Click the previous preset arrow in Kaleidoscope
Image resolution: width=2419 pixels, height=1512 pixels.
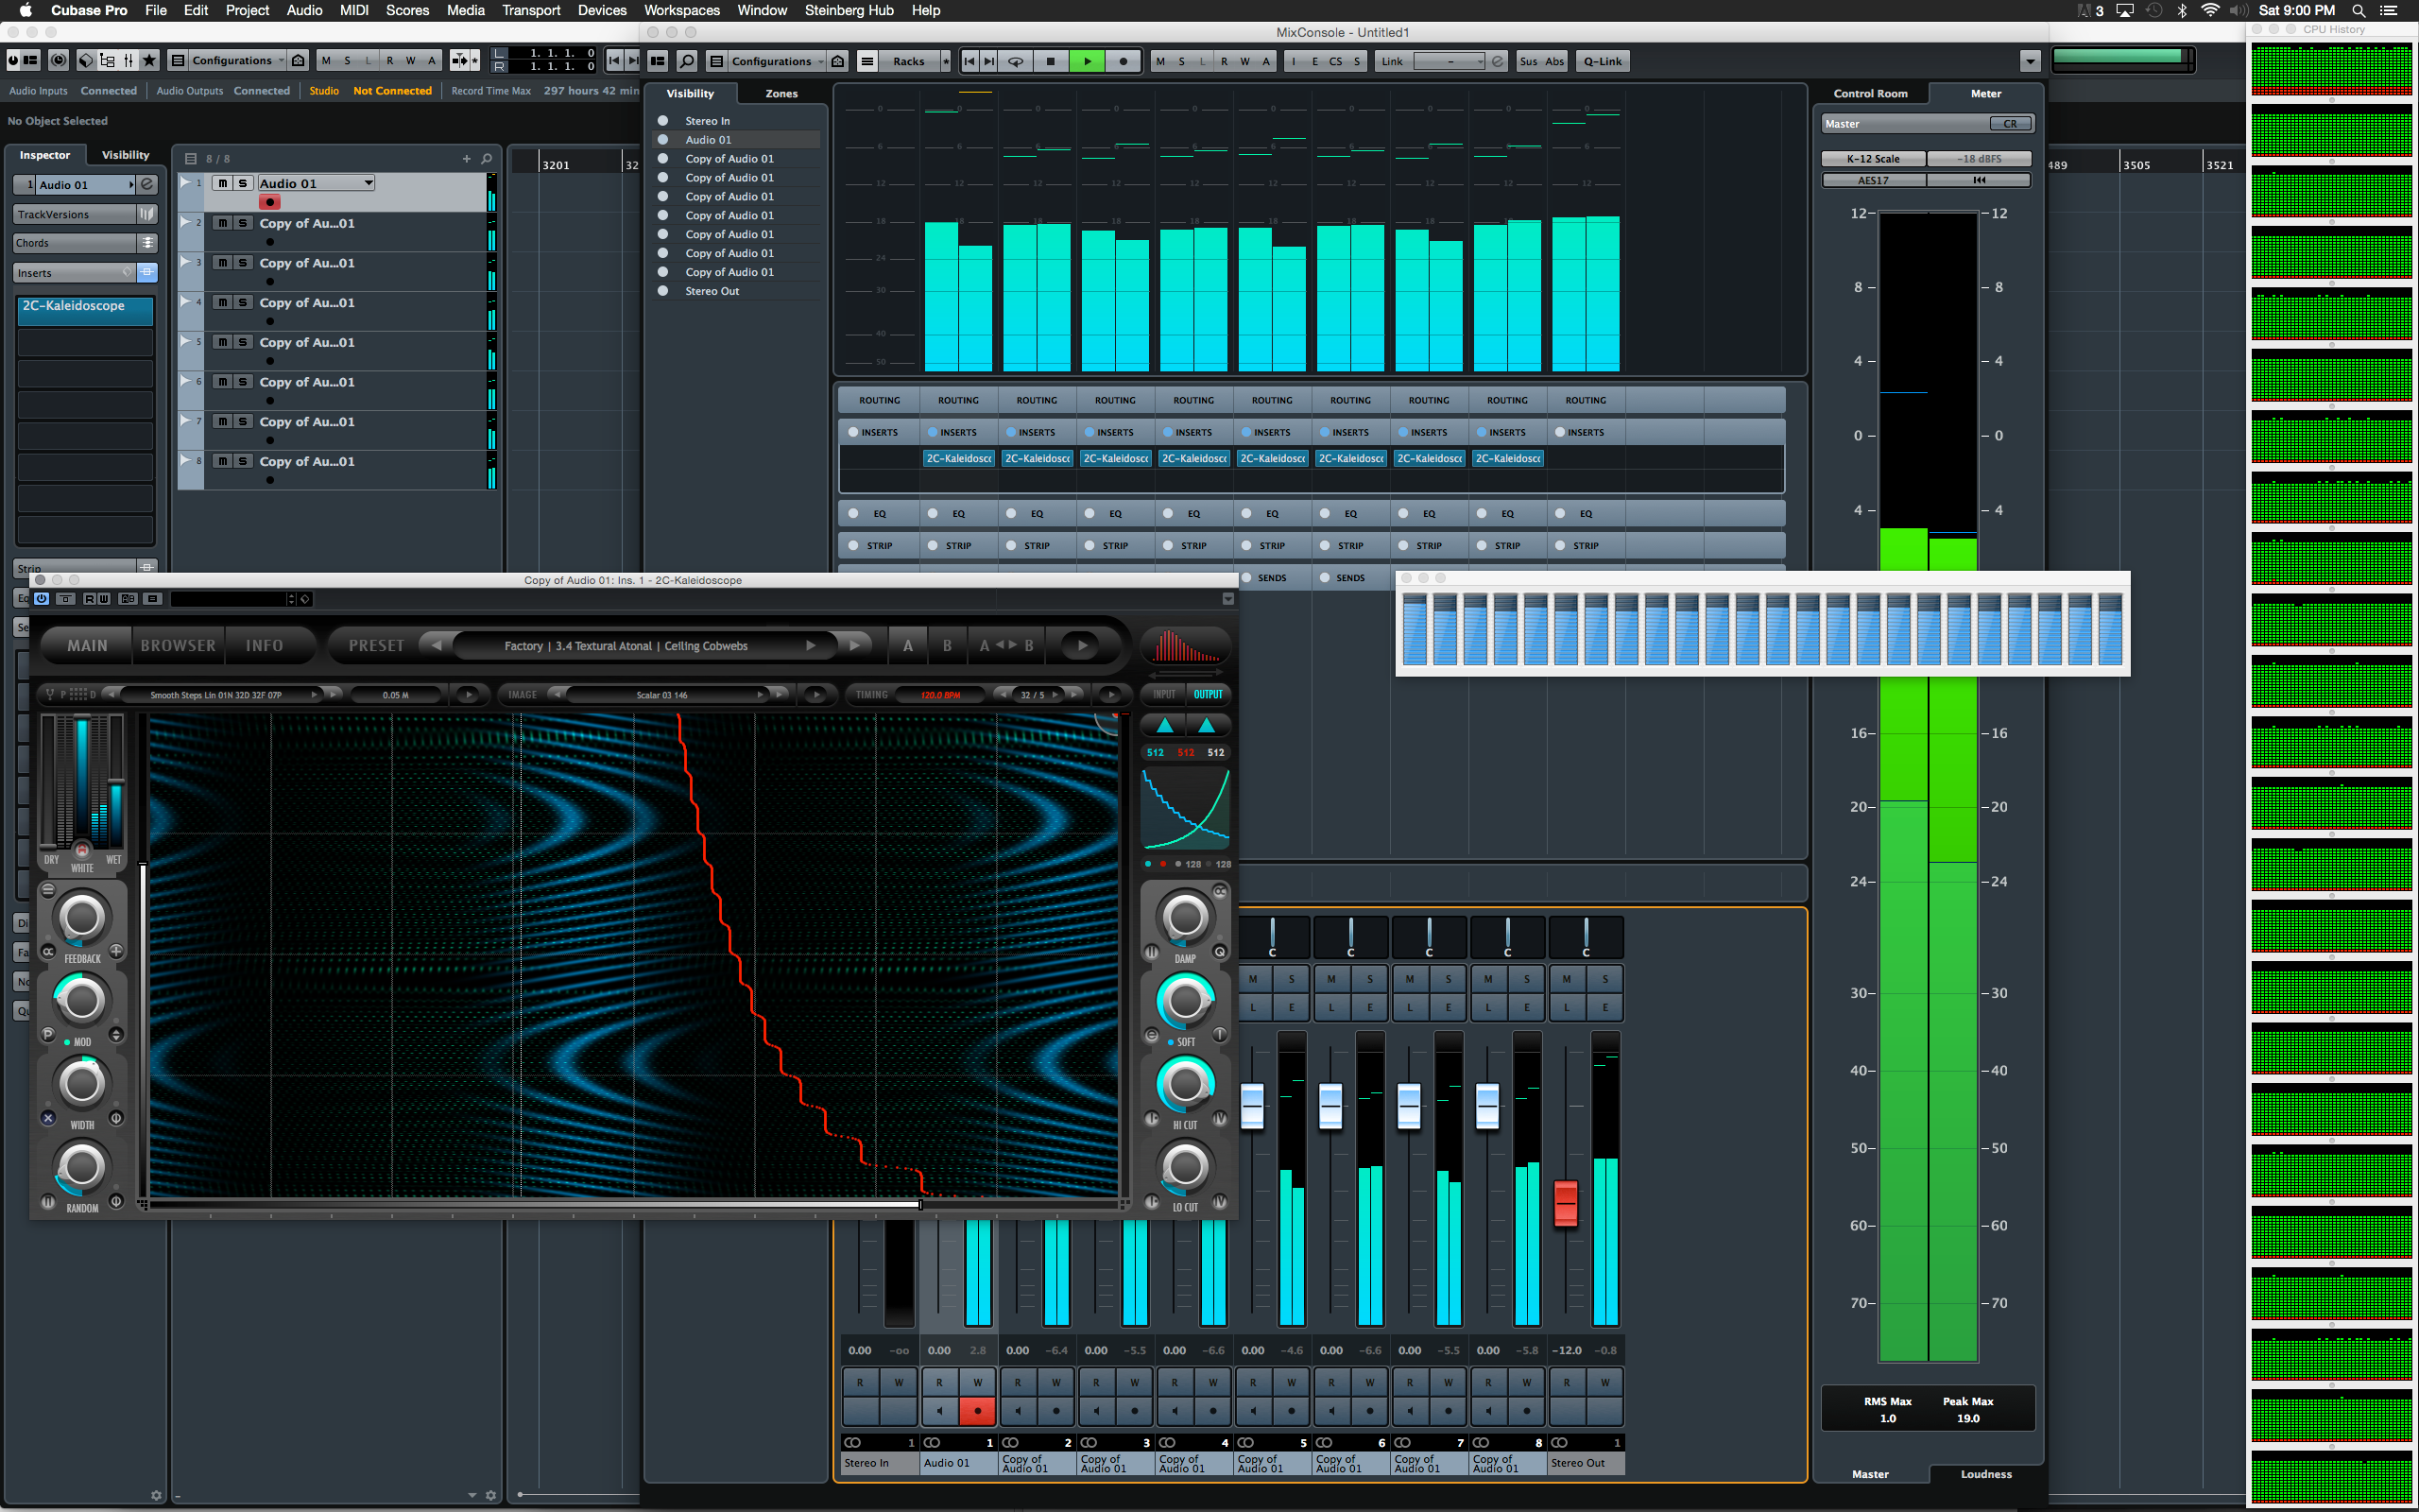(436, 646)
